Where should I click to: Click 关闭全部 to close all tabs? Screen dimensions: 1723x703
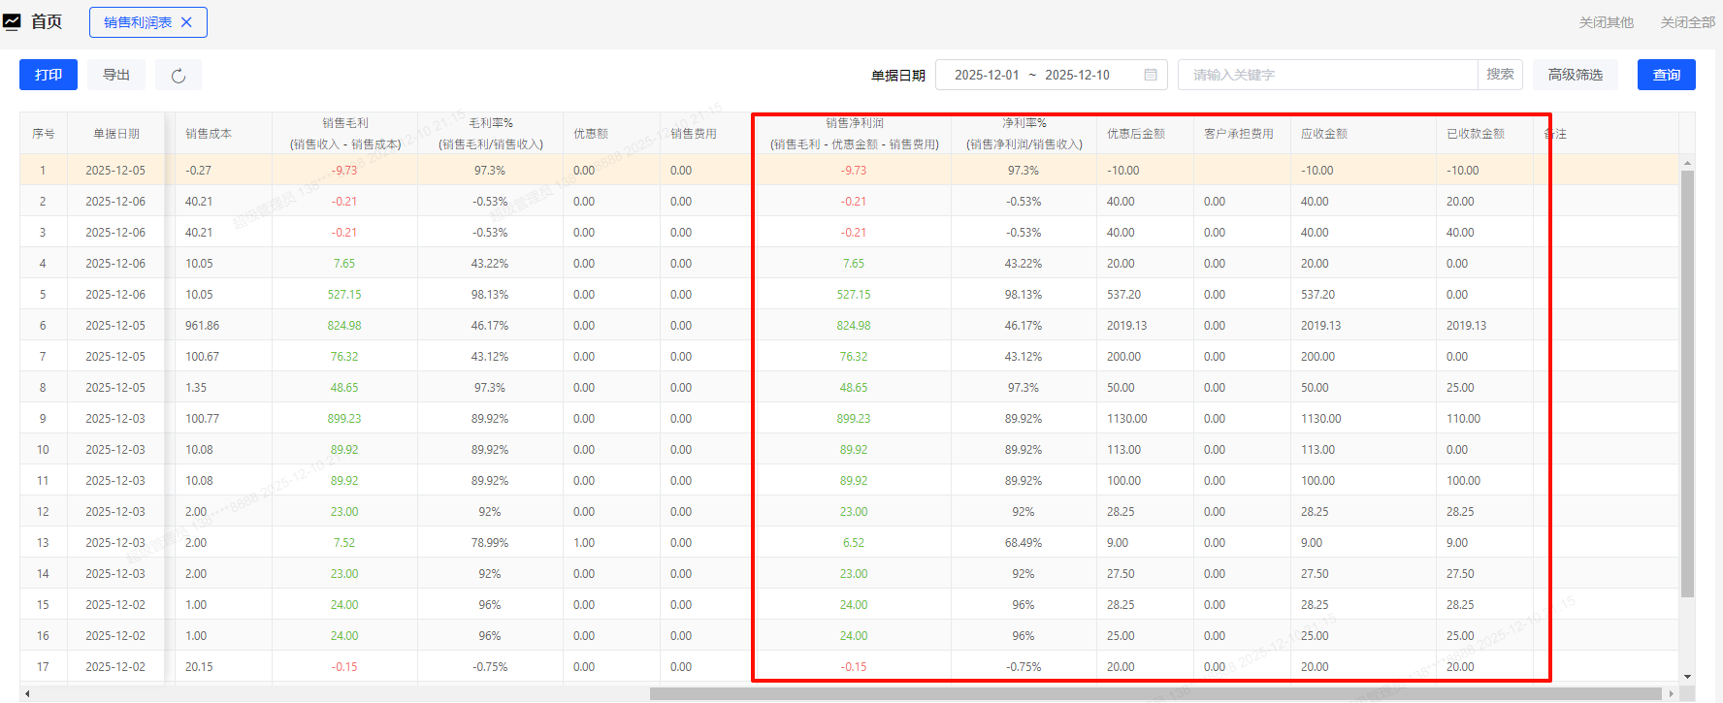pos(1687,22)
